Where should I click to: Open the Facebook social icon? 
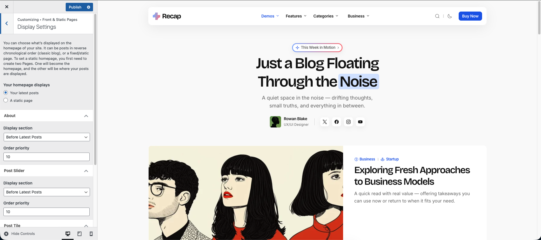pos(337,122)
